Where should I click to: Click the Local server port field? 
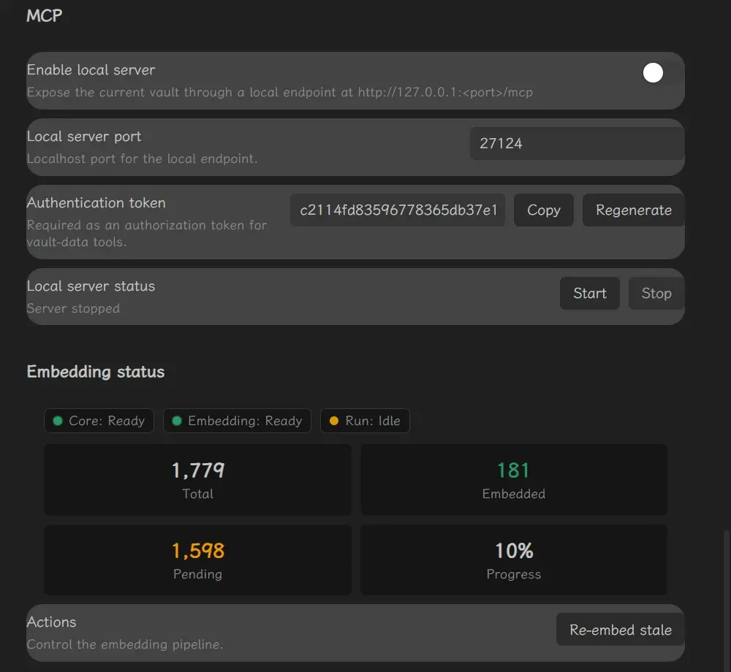[577, 143]
